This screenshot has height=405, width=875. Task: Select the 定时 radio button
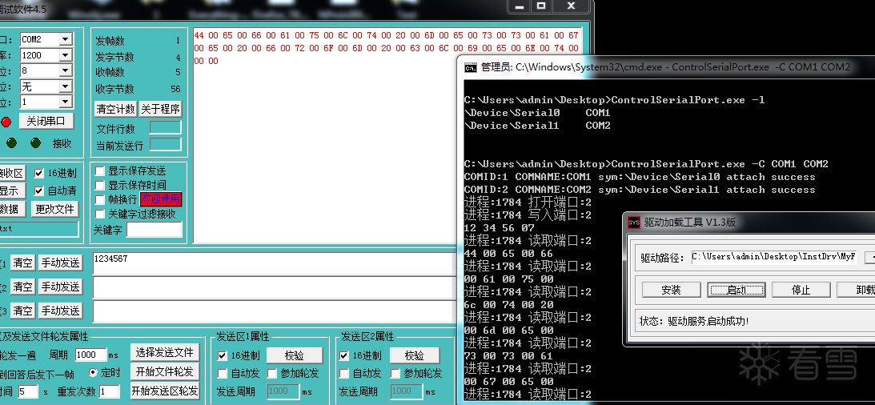pos(93,372)
